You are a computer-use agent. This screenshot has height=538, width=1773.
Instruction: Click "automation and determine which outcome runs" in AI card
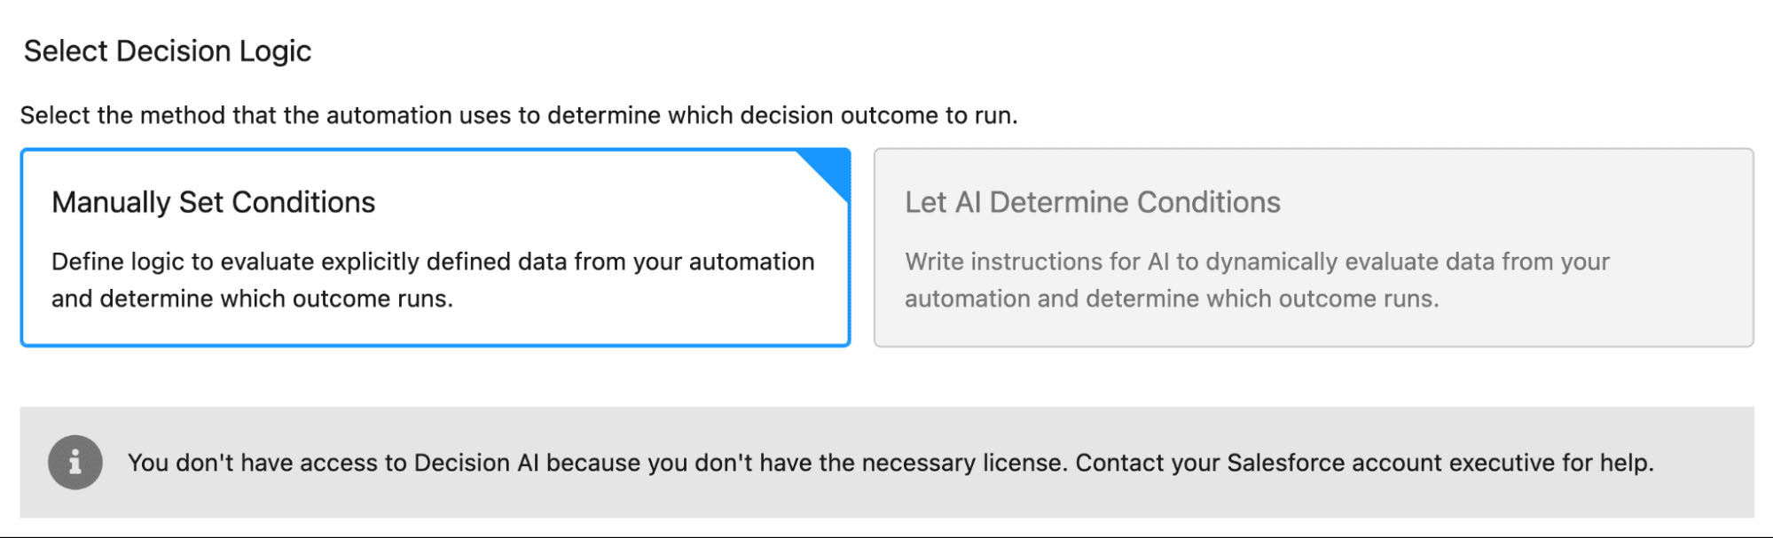[x=1172, y=300]
